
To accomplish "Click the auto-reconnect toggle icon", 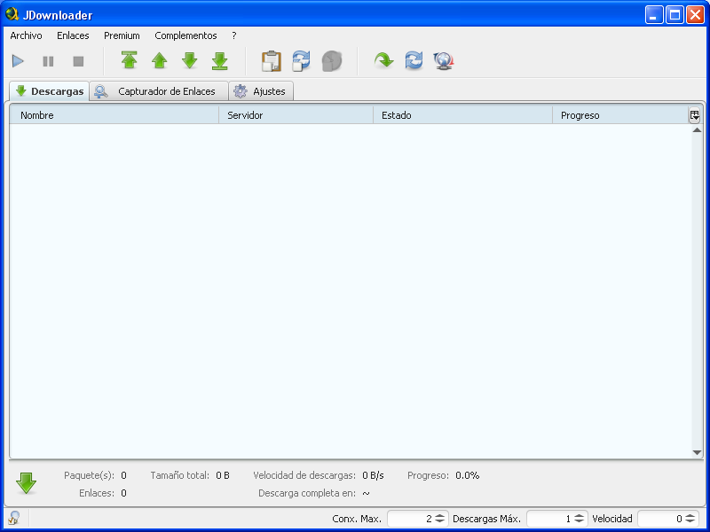I will pos(301,61).
